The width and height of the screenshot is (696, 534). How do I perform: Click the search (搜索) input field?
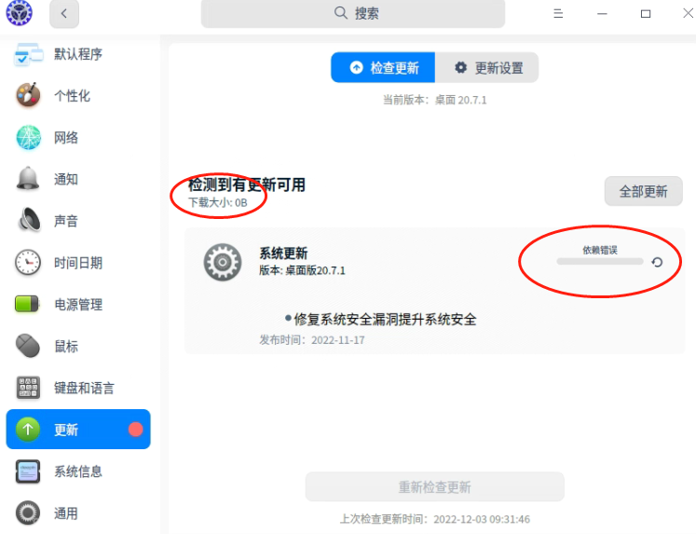[353, 13]
